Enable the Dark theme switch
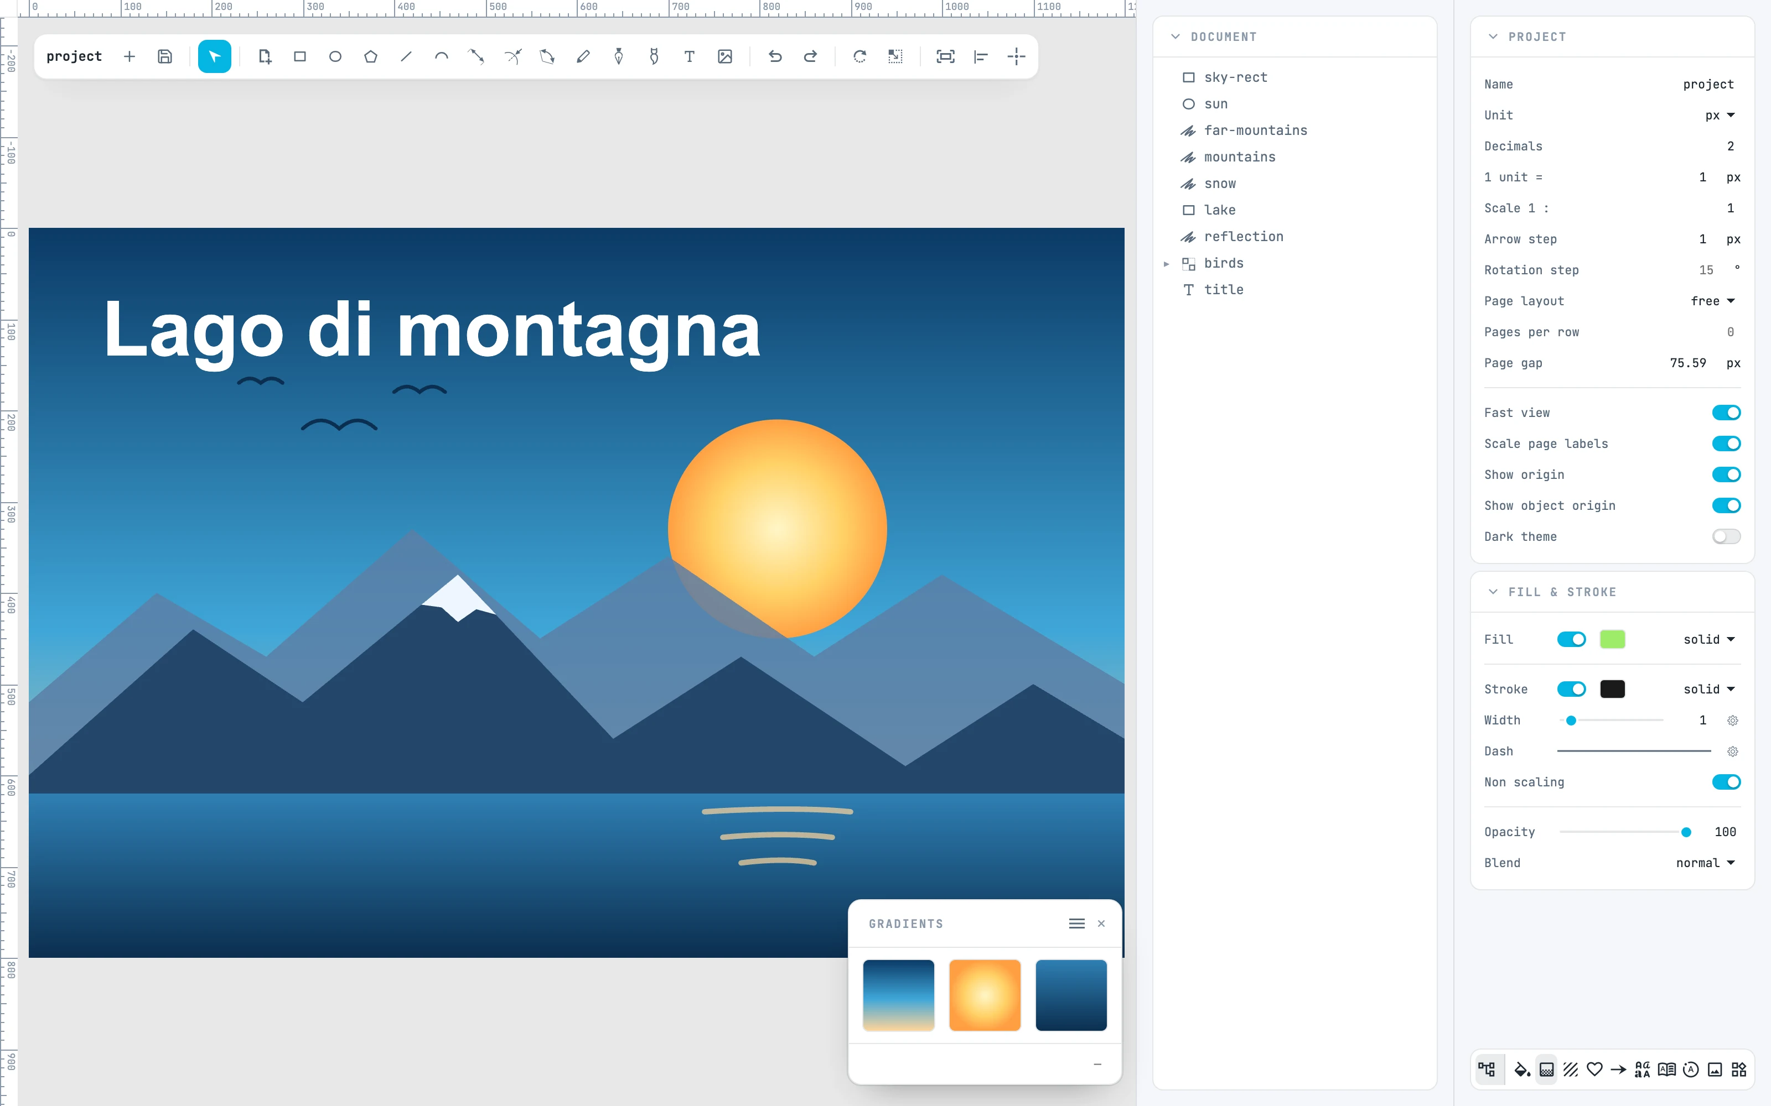The image size is (1771, 1106). (x=1726, y=536)
